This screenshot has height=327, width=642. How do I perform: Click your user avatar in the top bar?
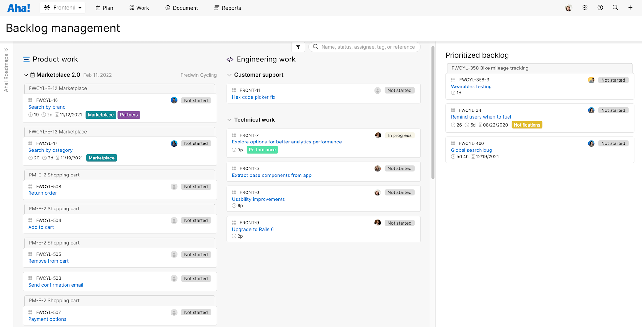click(568, 7)
